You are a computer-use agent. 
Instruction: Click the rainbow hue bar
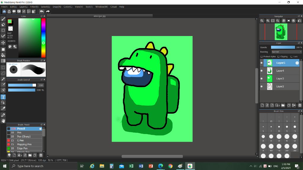click(x=43, y=38)
